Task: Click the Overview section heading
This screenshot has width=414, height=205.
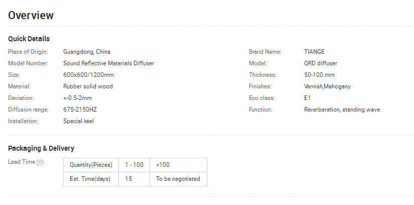Action: tap(31, 16)
